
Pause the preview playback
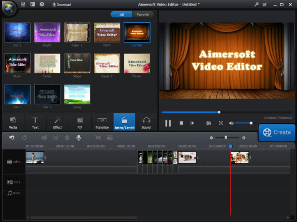(x=168, y=123)
